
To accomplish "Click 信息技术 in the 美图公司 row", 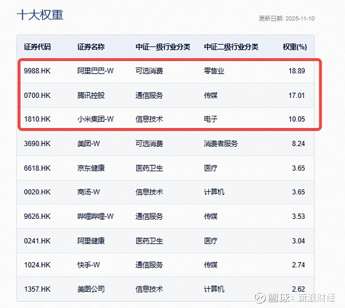I will 149,289.
